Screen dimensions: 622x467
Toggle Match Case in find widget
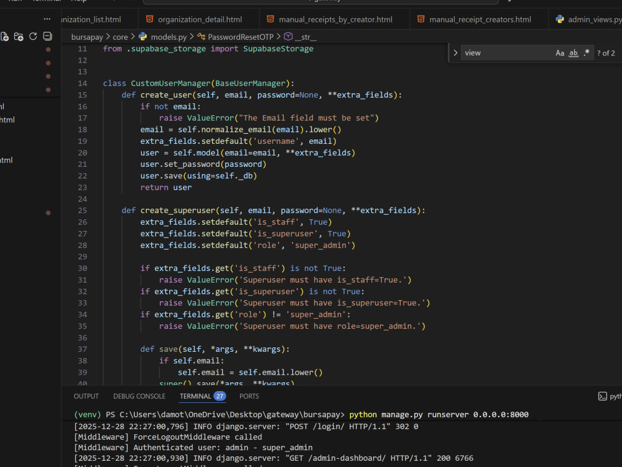(560, 53)
